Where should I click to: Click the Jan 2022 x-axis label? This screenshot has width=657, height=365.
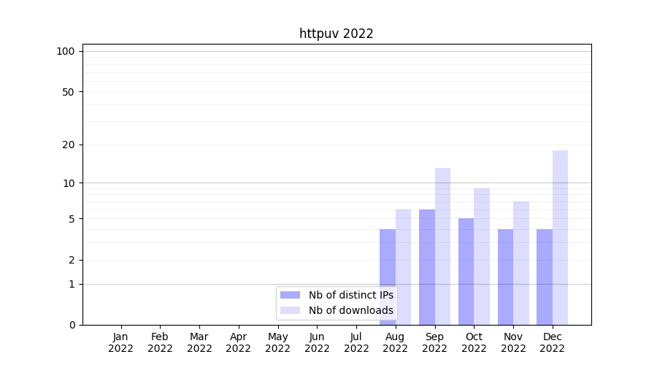(120, 342)
